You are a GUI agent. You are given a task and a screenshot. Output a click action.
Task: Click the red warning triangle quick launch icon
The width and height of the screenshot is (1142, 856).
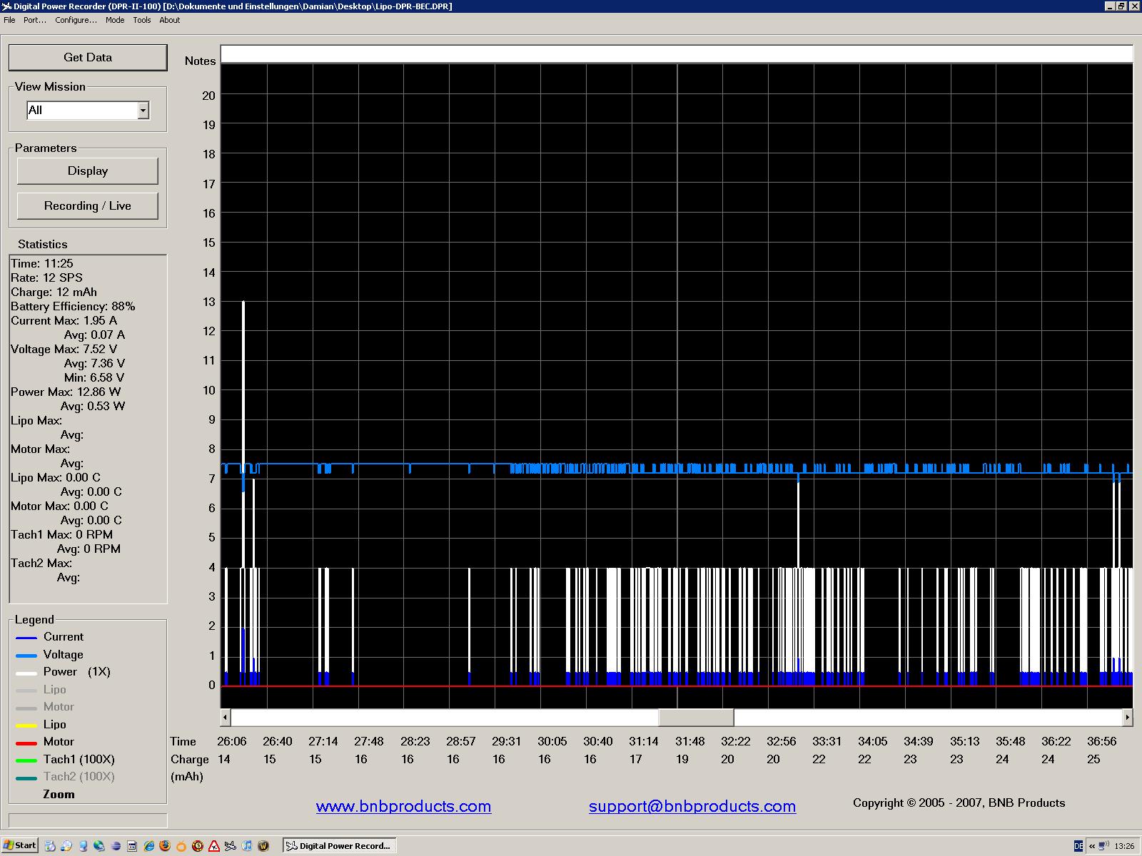[214, 846]
